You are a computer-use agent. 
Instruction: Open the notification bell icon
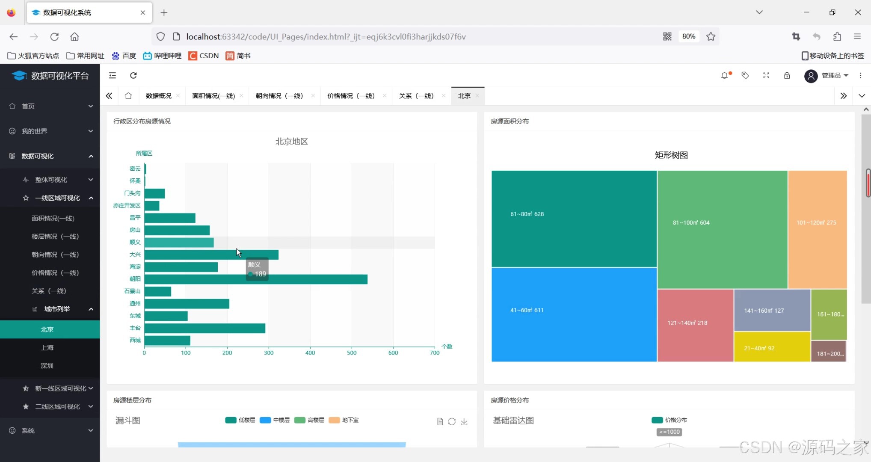click(724, 75)
